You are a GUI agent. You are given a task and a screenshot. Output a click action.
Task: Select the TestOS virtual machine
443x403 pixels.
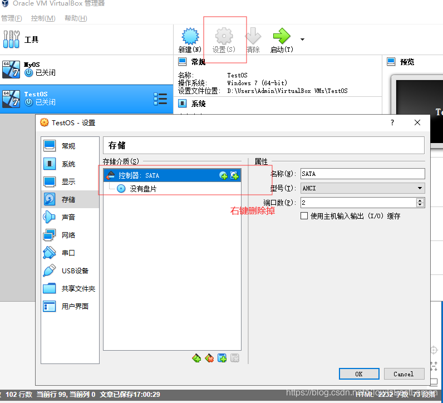[x=86, y=99]
